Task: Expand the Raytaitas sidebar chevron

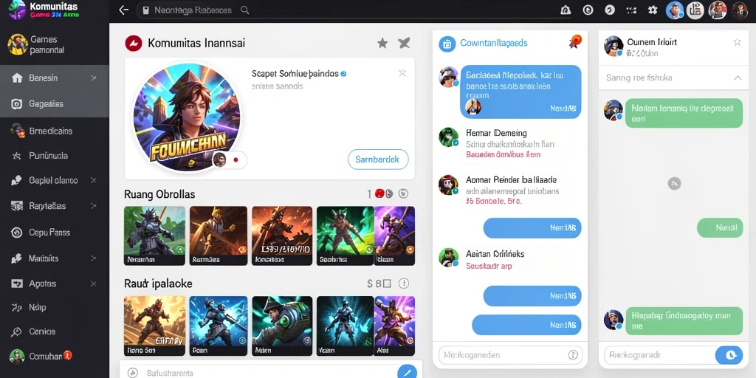Action: pyautogui.click(x=94, y=206)
